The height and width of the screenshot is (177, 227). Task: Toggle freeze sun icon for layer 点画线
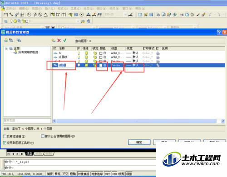coord(86,57)
